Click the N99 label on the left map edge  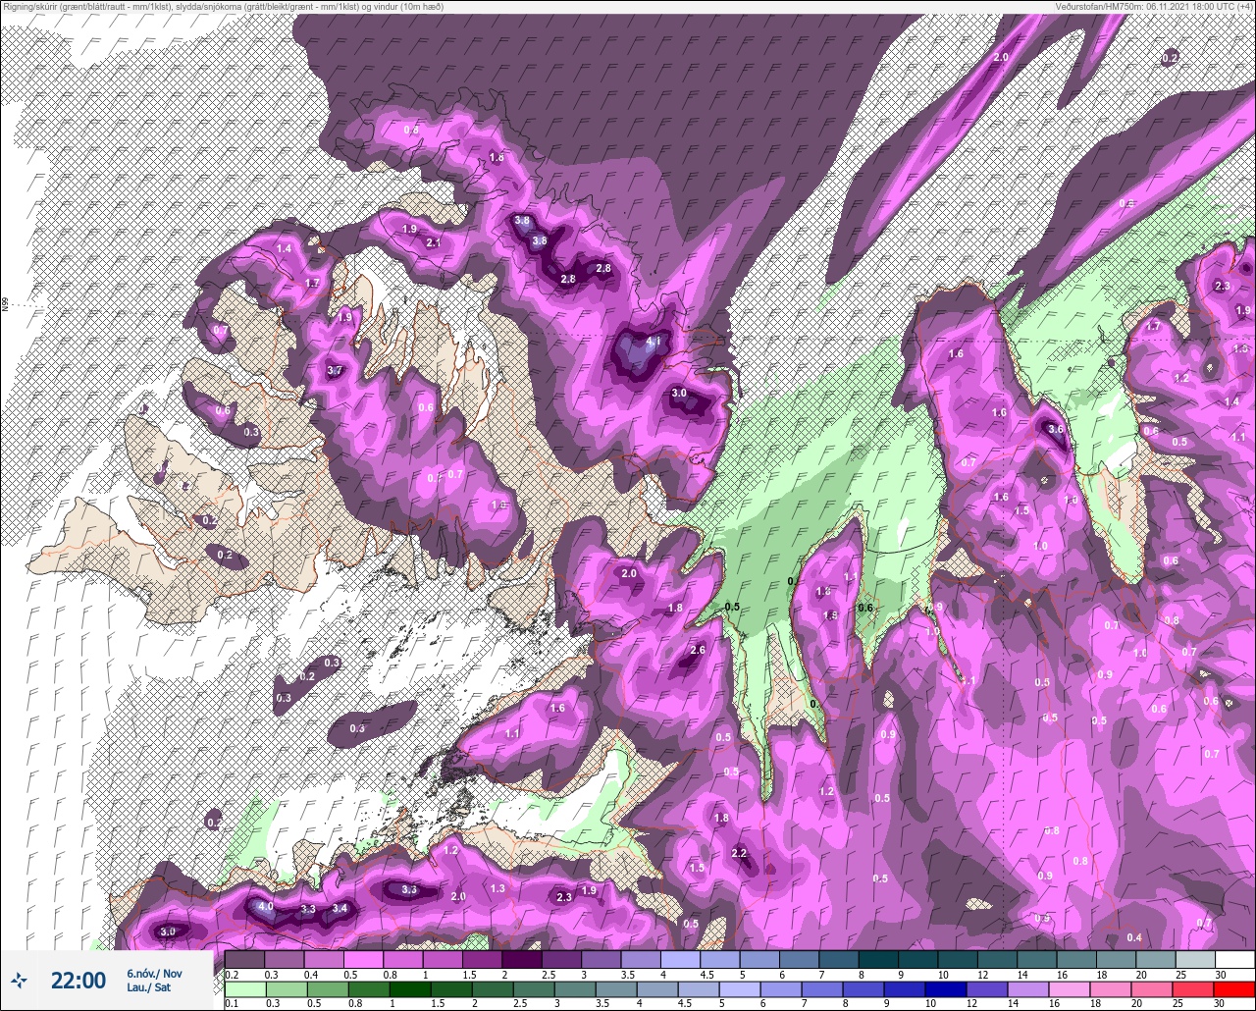click(5, 304)
